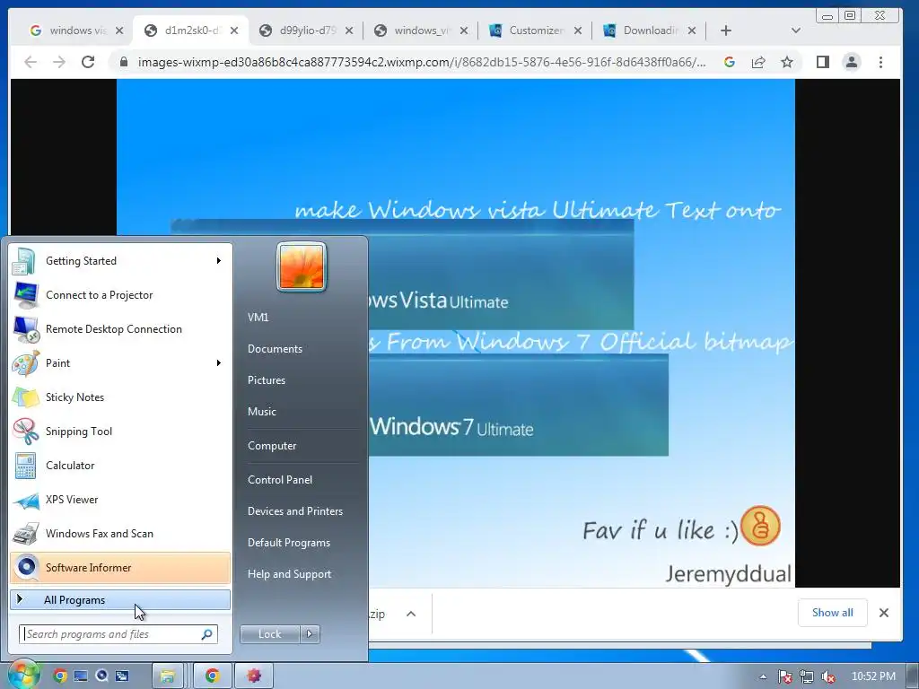Click the Action Center flag icon
This screenshot has width=919, height=689.
[x=785, y=676]
